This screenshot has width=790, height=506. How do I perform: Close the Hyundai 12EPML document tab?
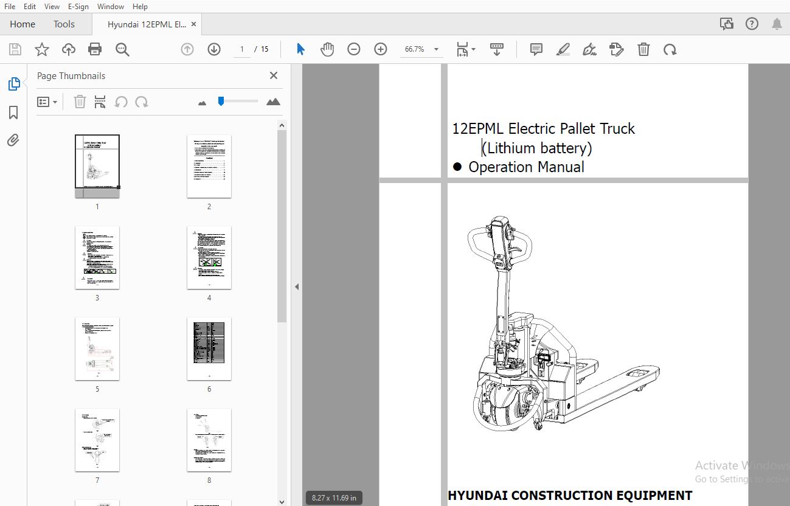click(x=194, y=24)
